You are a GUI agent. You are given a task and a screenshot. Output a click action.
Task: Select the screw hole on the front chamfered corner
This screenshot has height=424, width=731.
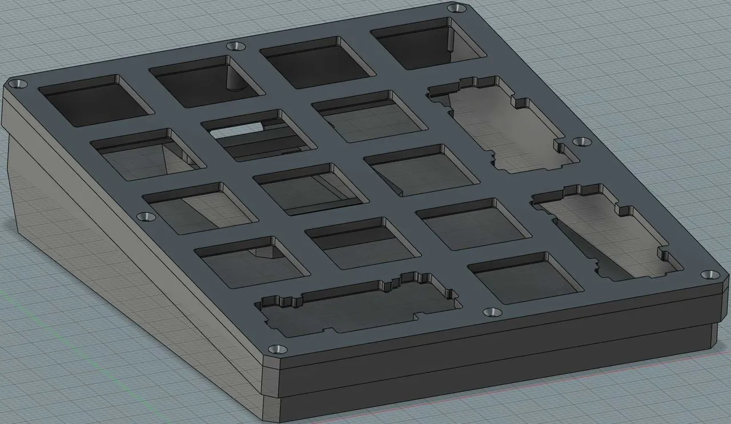pyautogui.click(x=277, y=348)
